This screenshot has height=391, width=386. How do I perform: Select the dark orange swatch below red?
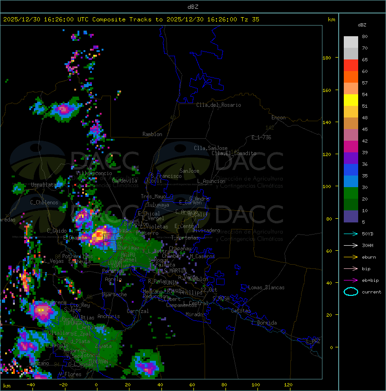point(351,77)
